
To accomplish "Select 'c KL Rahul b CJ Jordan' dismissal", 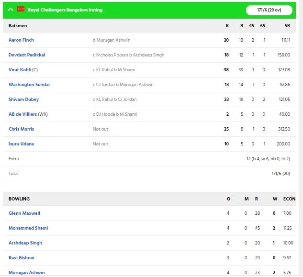I will point(114,100).
